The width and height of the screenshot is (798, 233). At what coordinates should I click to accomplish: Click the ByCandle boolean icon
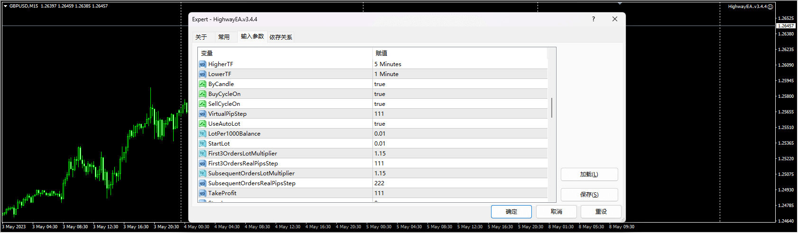(203, 84)
